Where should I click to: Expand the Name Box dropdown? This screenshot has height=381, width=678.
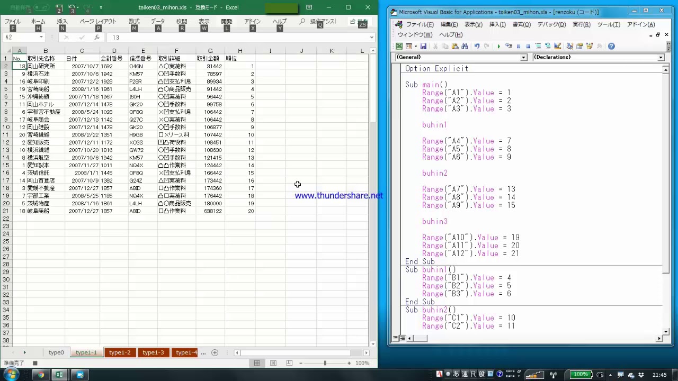click(x=41, y=38)
